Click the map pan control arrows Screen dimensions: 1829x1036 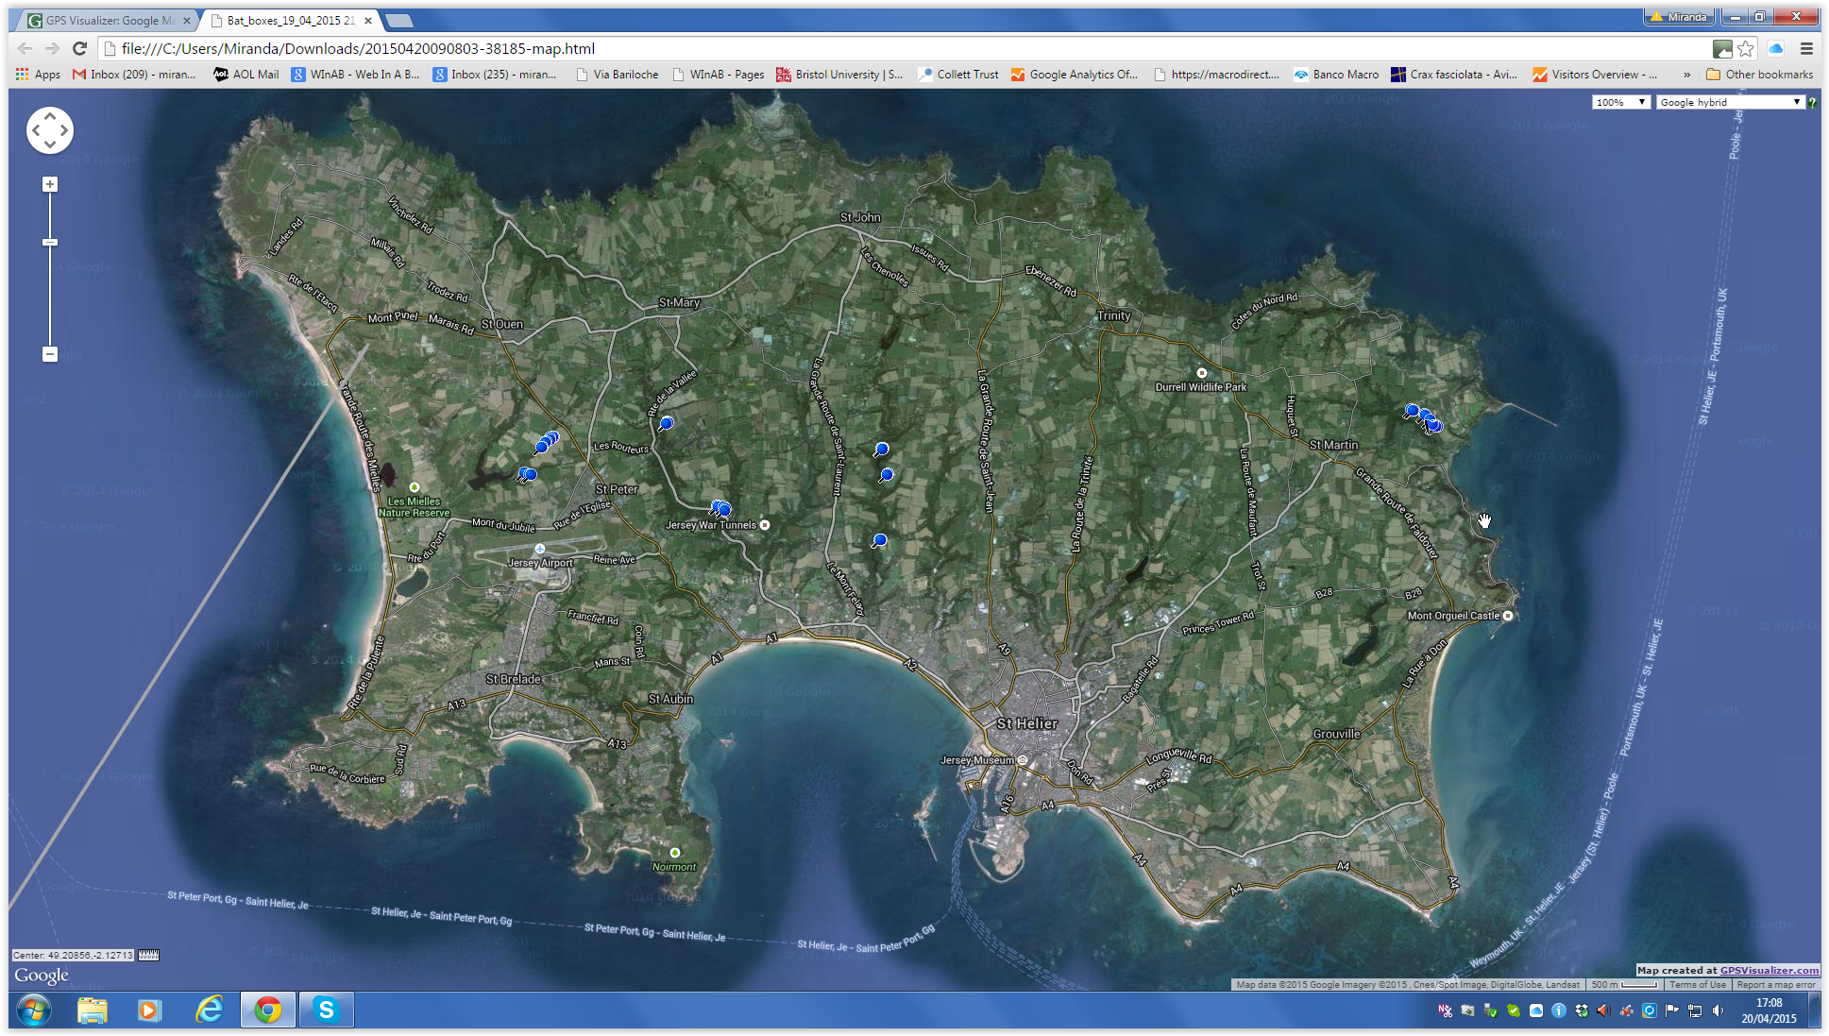point(50,130)
